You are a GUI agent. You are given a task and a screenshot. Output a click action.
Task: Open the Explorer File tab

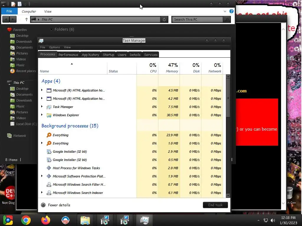coord(9,11)
